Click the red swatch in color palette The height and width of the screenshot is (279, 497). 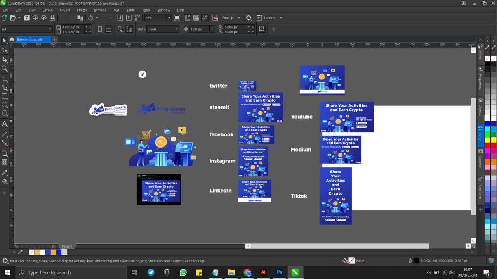[487, 145]
